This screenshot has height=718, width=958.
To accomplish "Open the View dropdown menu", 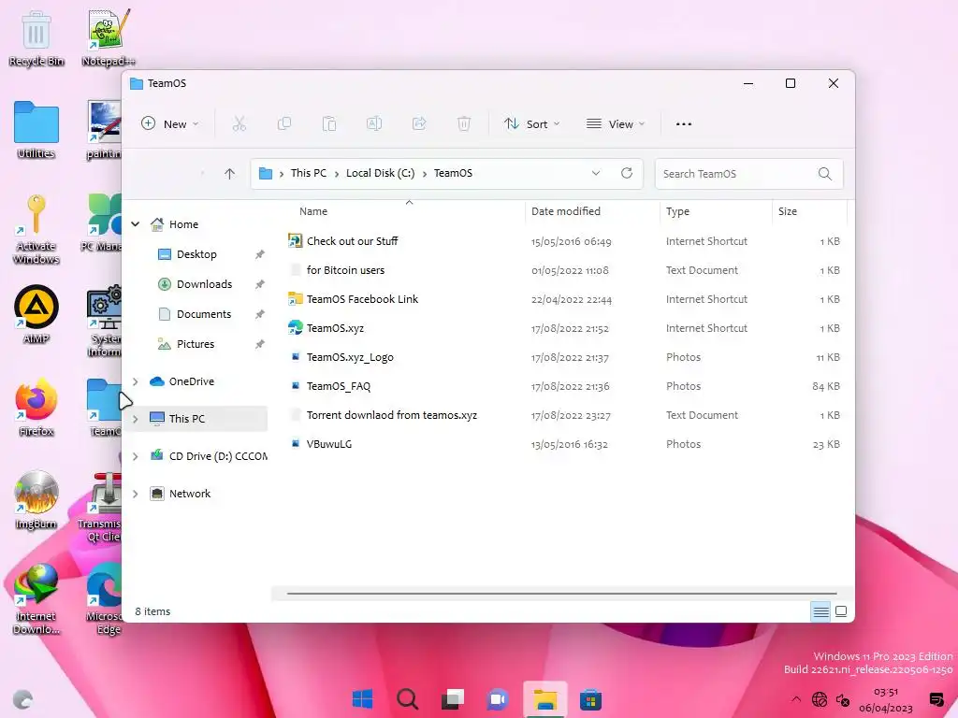I will 616,124.
